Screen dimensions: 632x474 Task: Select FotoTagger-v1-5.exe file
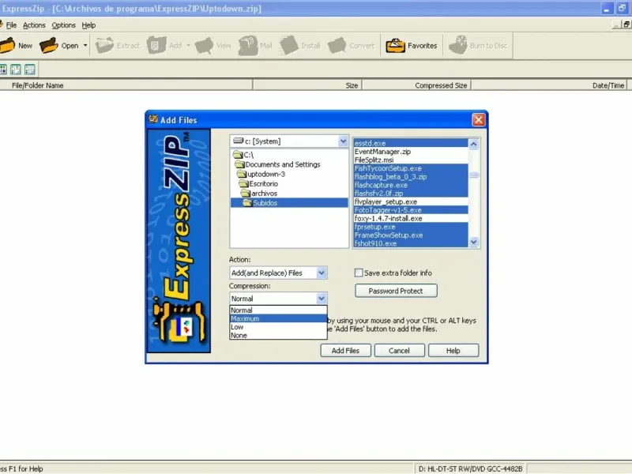tap(411, 210)
